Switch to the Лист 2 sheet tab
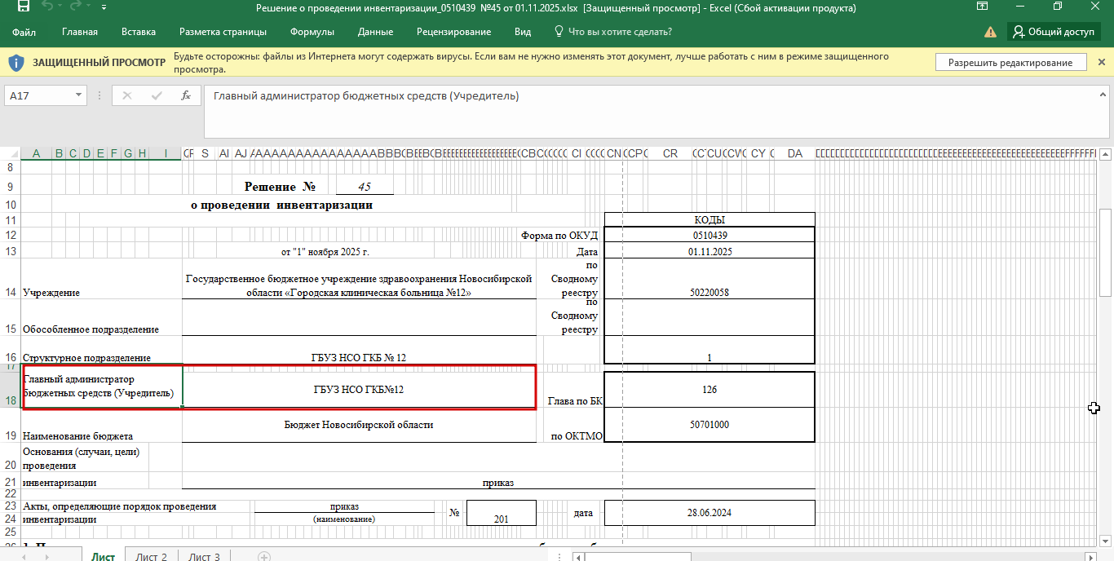Image resolution: width=1114 pixels, height=561 pixels. click(151, 557)
